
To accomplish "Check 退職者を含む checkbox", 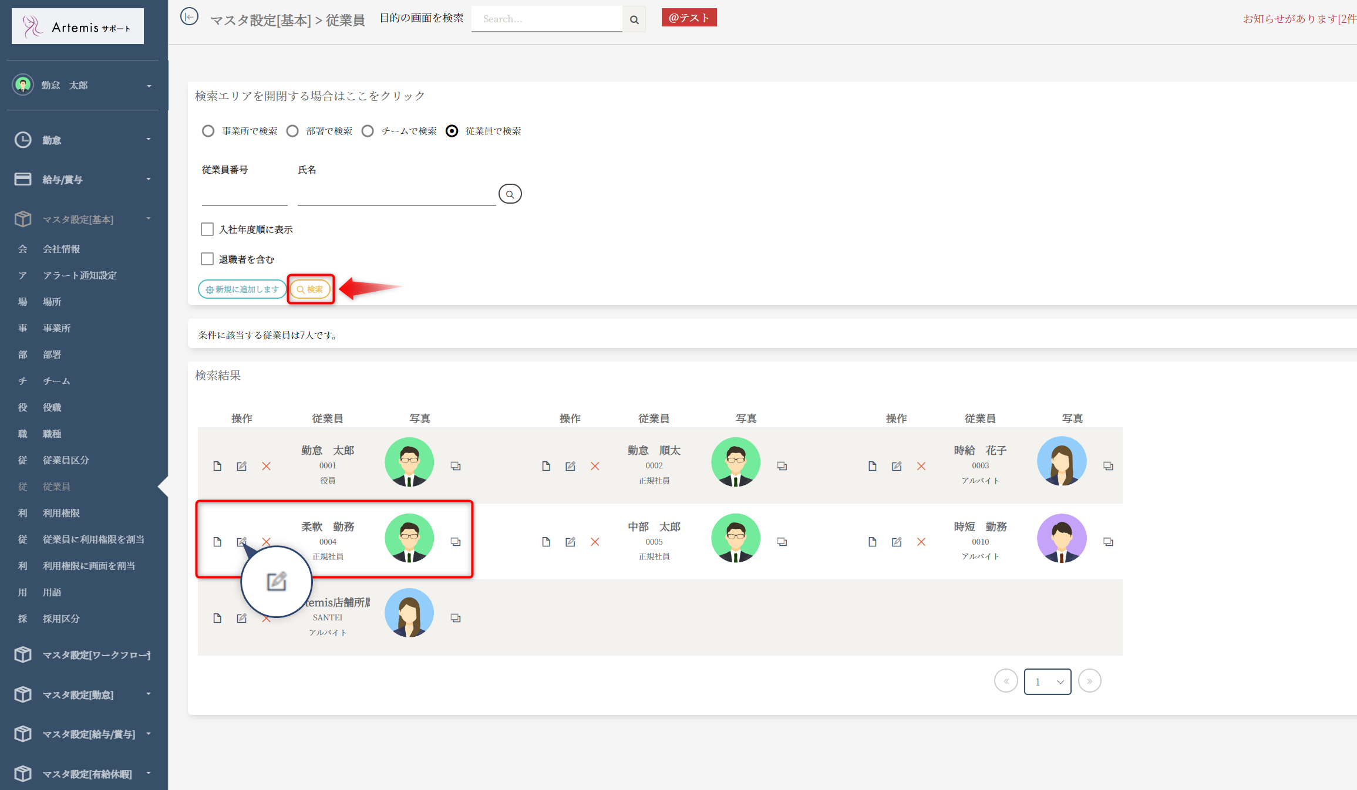I will pyautogui.click(x=207, y=259).
